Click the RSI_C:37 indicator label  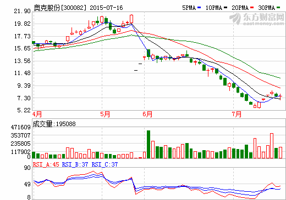pyautogui.click(x=105, y=164)
